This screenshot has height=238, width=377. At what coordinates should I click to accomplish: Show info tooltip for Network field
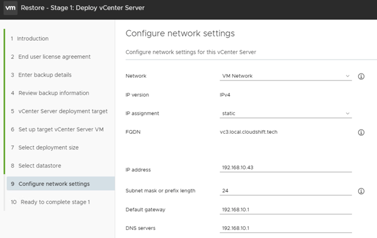(361, 76)
